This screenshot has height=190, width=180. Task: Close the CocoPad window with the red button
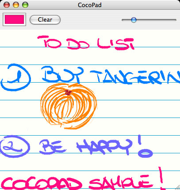[7, 5]
